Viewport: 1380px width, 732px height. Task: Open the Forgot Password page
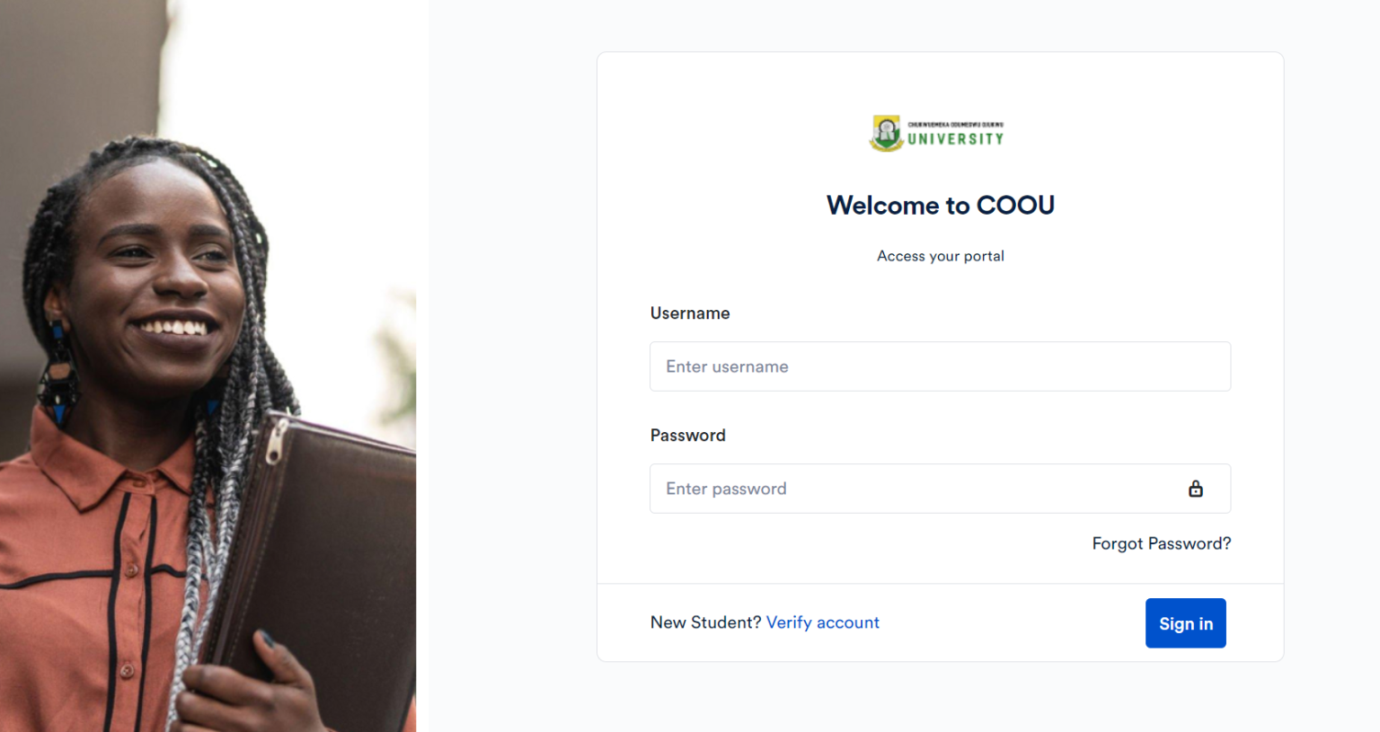click(1161, 543)
